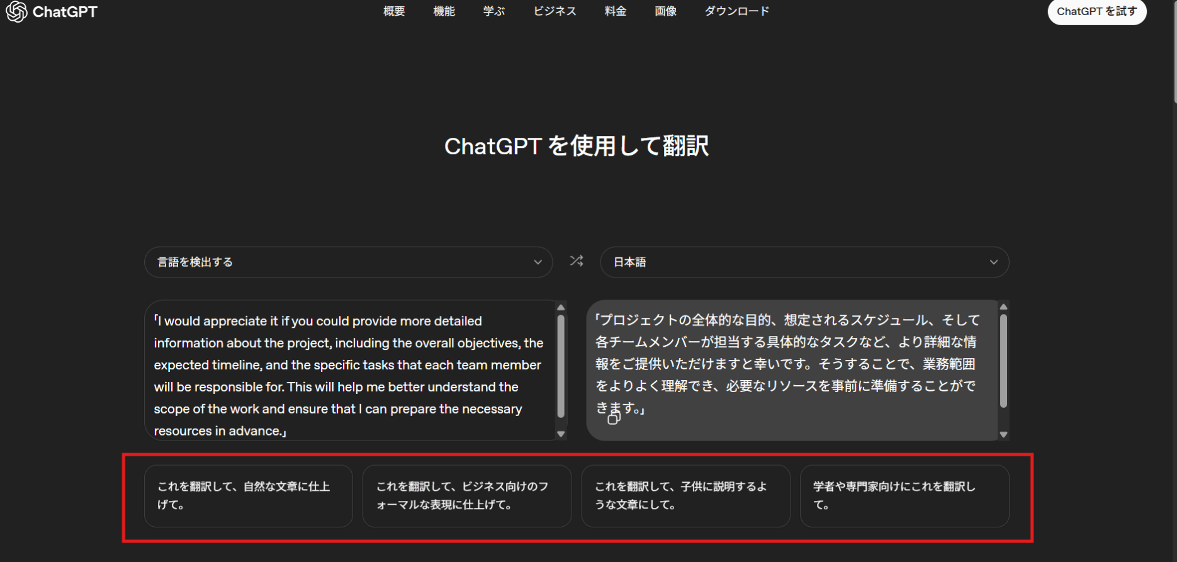The image size is (1177, 562).
Task: Click the source text scroll-down arrow
Action: point(561,434)
